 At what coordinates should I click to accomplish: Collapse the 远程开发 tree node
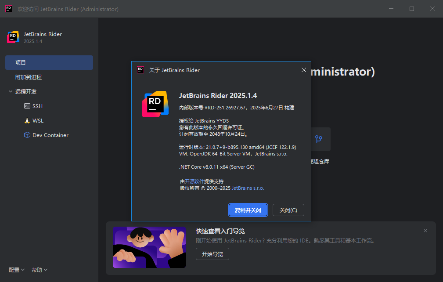point(11,91)
